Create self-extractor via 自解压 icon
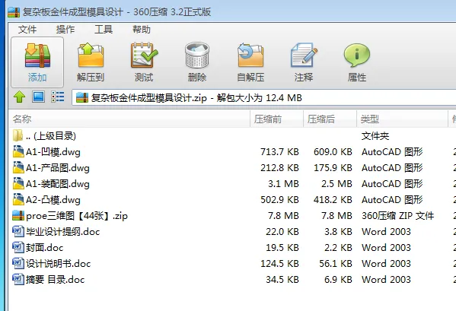Screen dimensions: 456x311 pos(250,56)
